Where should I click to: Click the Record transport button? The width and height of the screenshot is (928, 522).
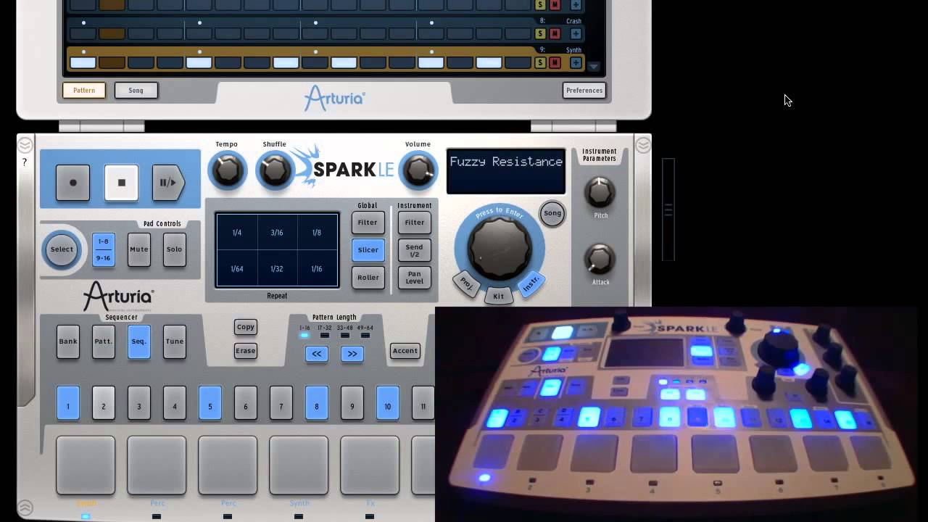click(x=72, y=183)
